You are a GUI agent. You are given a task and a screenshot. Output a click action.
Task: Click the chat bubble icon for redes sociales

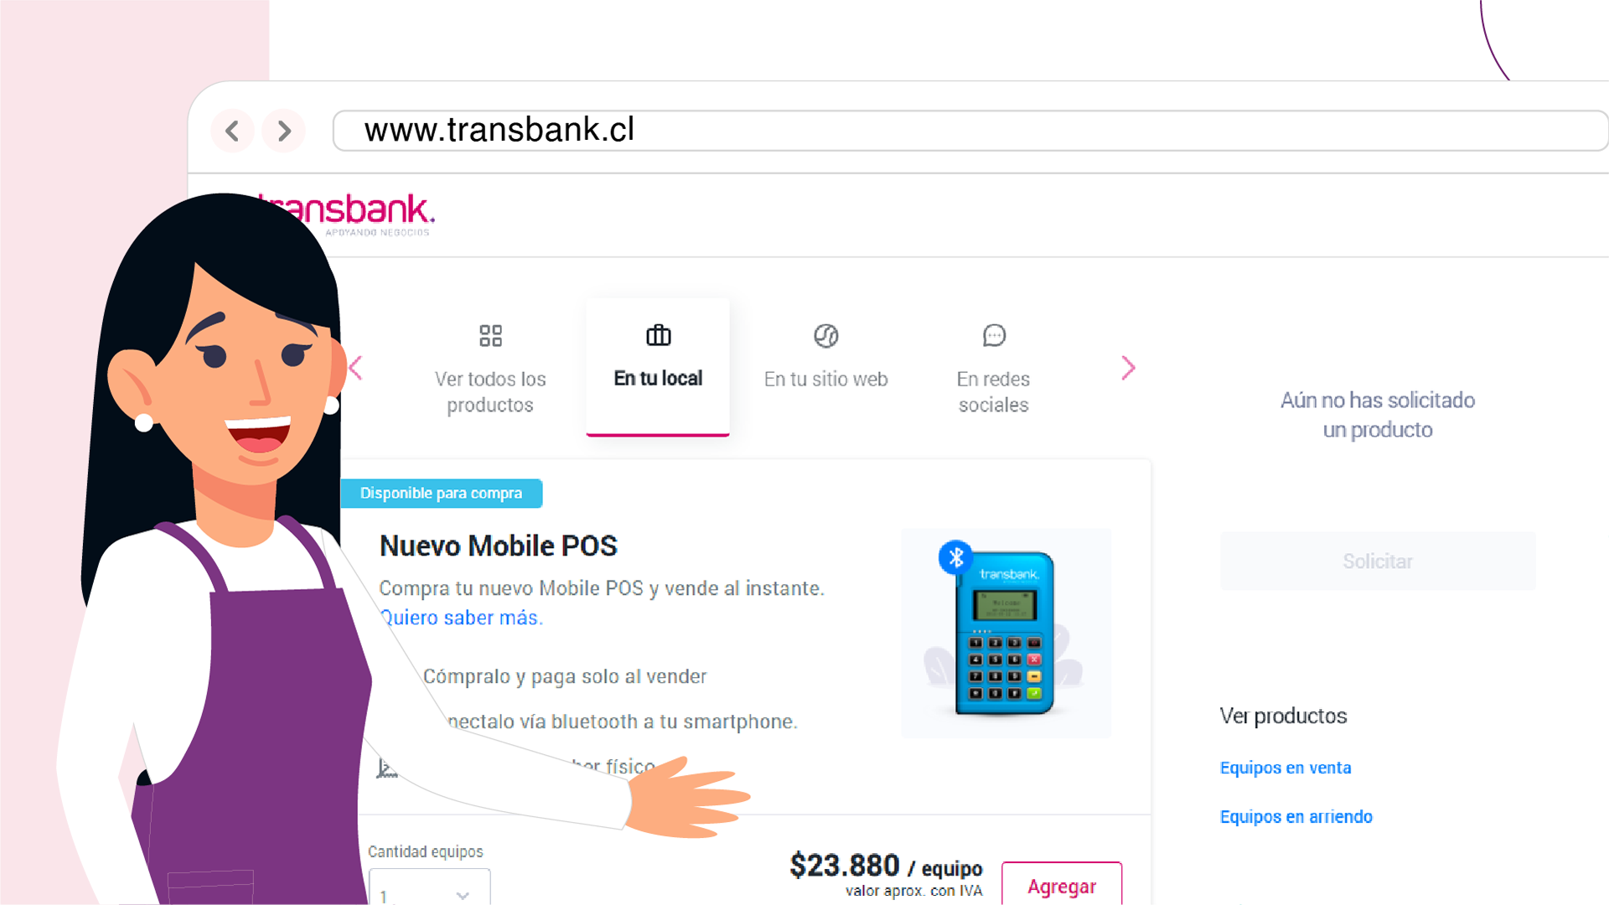click(994, 336)
